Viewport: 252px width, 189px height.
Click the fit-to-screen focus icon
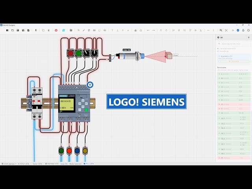(226, 30)
